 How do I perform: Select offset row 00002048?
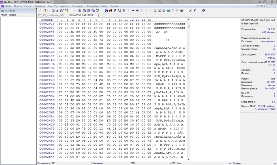click(47, 32)
